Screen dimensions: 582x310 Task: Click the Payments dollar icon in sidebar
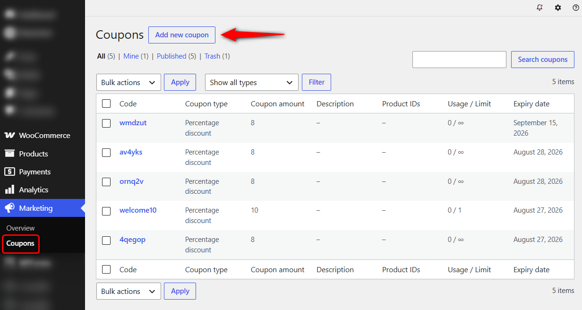(9, 172)
